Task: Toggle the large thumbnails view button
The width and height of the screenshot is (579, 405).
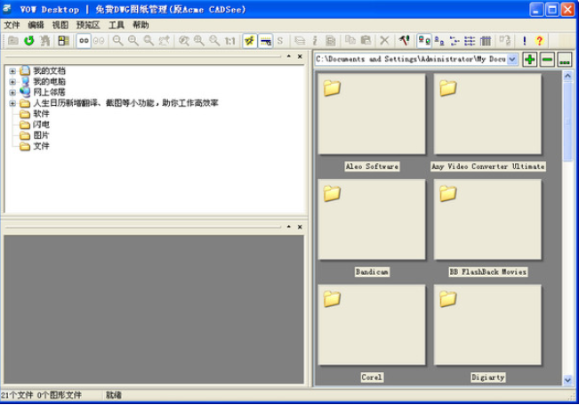Action: pos(424,41)
